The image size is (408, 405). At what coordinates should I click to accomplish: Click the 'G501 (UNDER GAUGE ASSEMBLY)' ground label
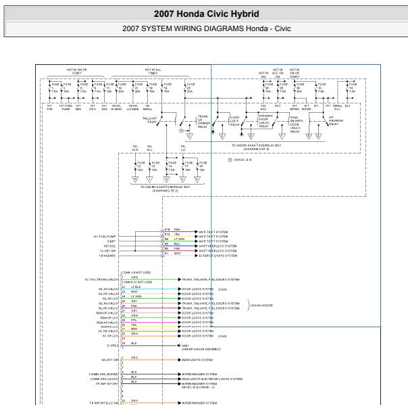[x=201, y=348]
